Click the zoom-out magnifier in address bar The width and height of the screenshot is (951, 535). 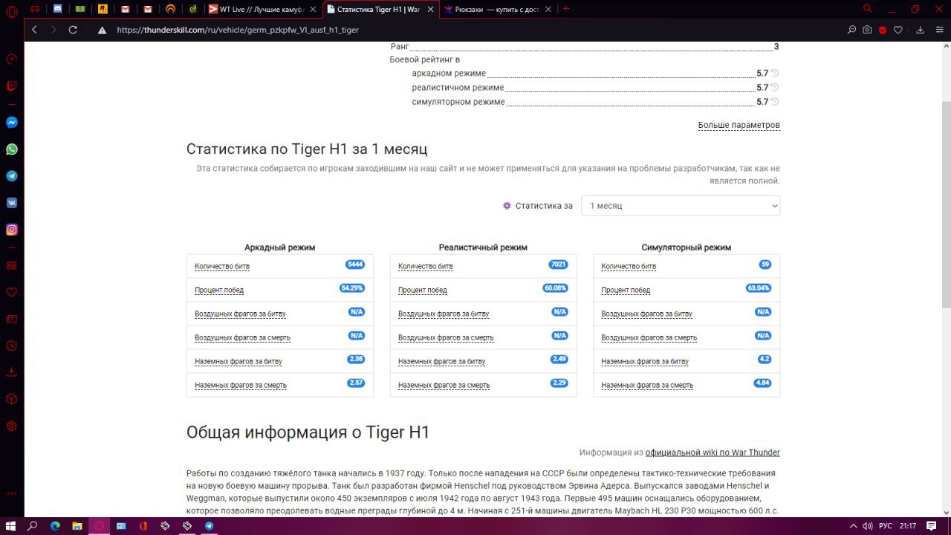coord(852,30)
